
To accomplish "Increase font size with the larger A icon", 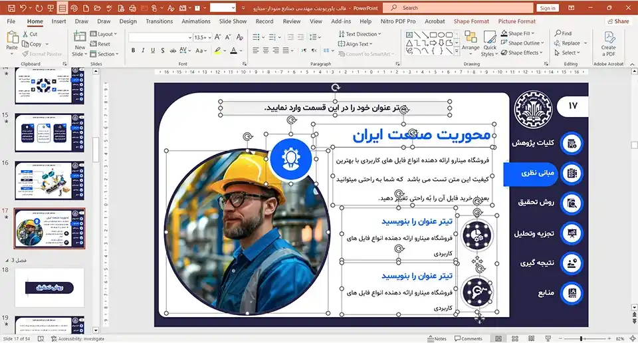I will [x=218, y=37].
